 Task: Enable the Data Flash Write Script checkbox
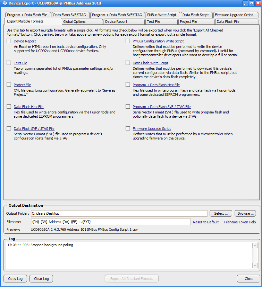click(128, 63)
